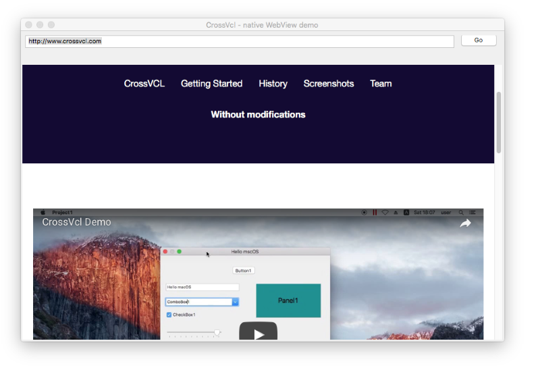Open the ComboBox1 dropdown arrow
This screenshot has width=540, height=368.
(235, 302)
